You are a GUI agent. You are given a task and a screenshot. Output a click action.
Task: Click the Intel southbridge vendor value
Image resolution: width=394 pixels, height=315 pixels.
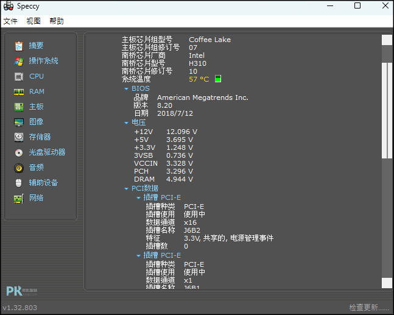tap(197, 55)
